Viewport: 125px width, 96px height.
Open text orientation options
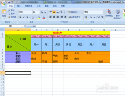pos(62,12)
